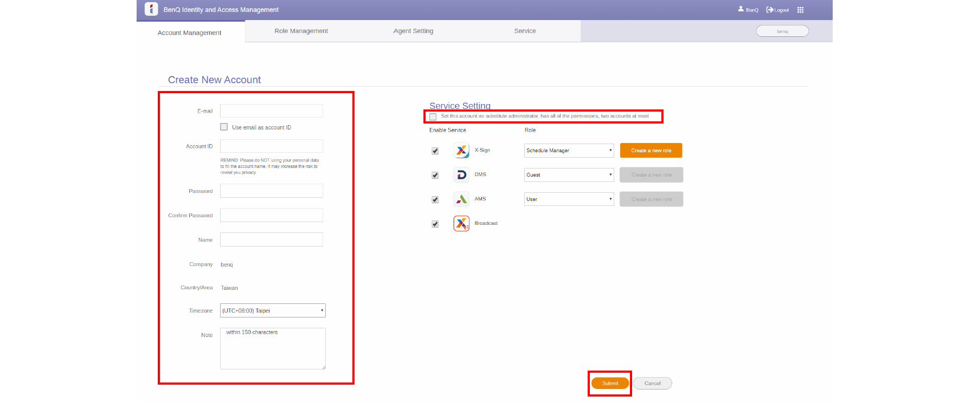Click into the E-mail input field
Image resolution: width=959 pixels, height=402 pixels.
[272, 111]
